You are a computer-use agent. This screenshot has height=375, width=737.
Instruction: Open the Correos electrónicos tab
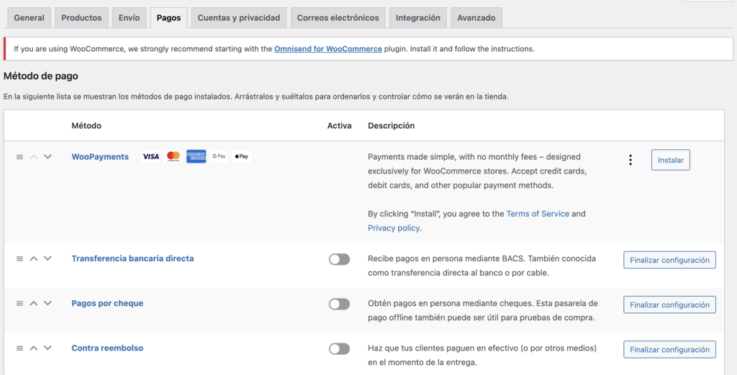coord(338,18)
